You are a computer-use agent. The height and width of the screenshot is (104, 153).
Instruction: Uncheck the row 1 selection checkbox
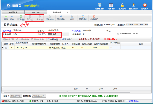pyautogui.click(x=6, y=47)
